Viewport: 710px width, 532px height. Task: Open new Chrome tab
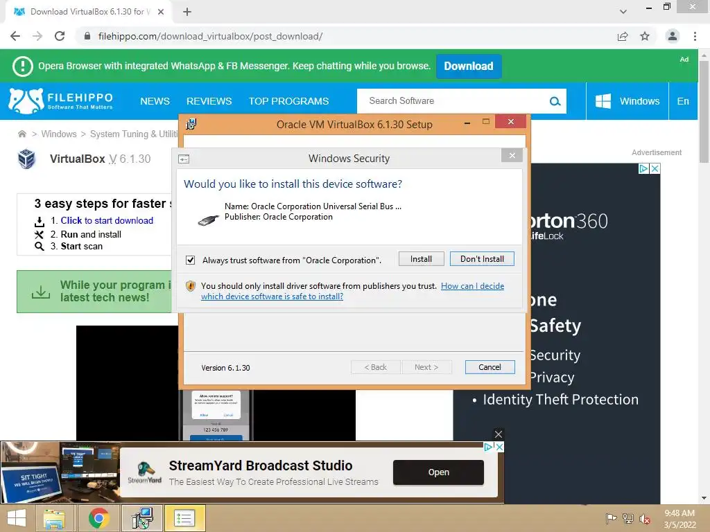(x=187, y=12)
